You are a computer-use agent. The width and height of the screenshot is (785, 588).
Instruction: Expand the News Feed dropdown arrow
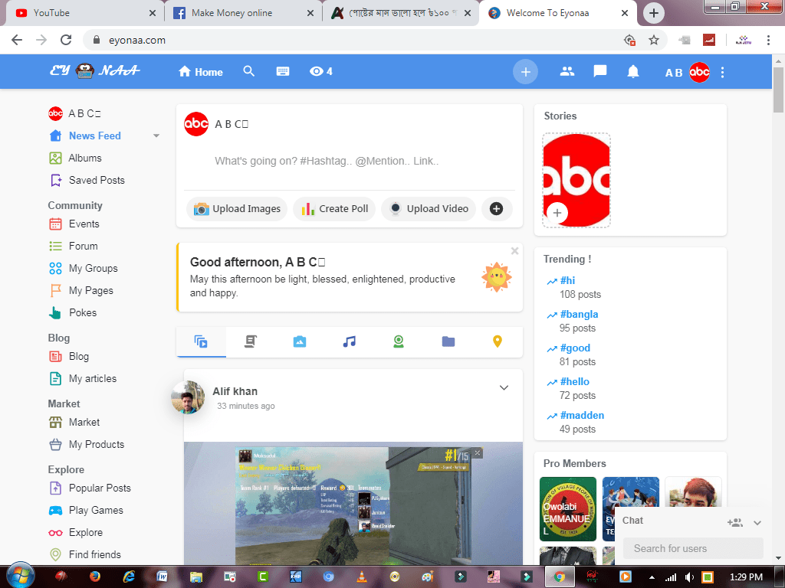[156, 136]
